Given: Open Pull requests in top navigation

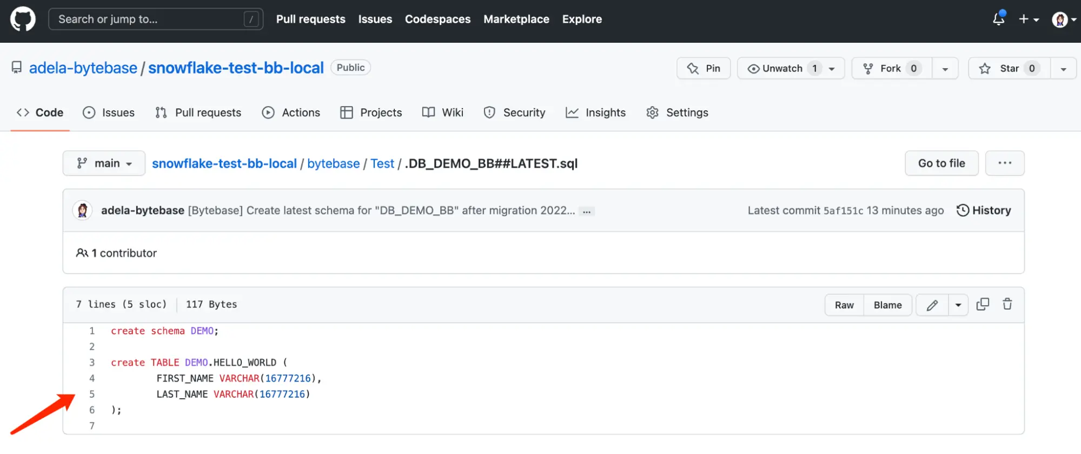Looking at the screenshot, I should point(310,19).
